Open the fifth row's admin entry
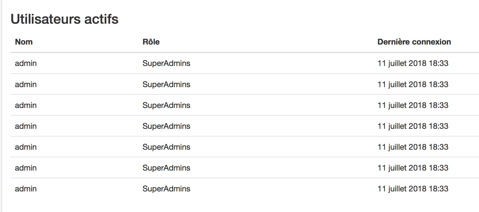 [26, 147]
